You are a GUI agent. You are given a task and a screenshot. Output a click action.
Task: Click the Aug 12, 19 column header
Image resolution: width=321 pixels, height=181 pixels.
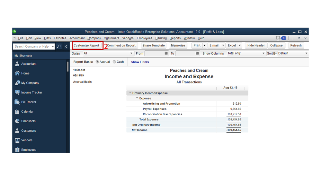[230, 88]
